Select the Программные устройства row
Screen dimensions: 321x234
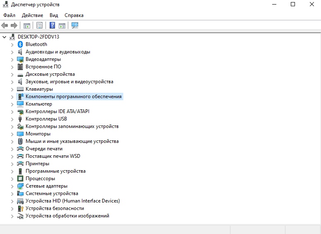click(x=55, y=171)
